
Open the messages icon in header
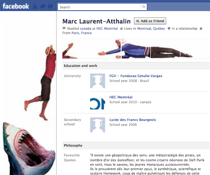pyautogui.click(x=43, y=6)
